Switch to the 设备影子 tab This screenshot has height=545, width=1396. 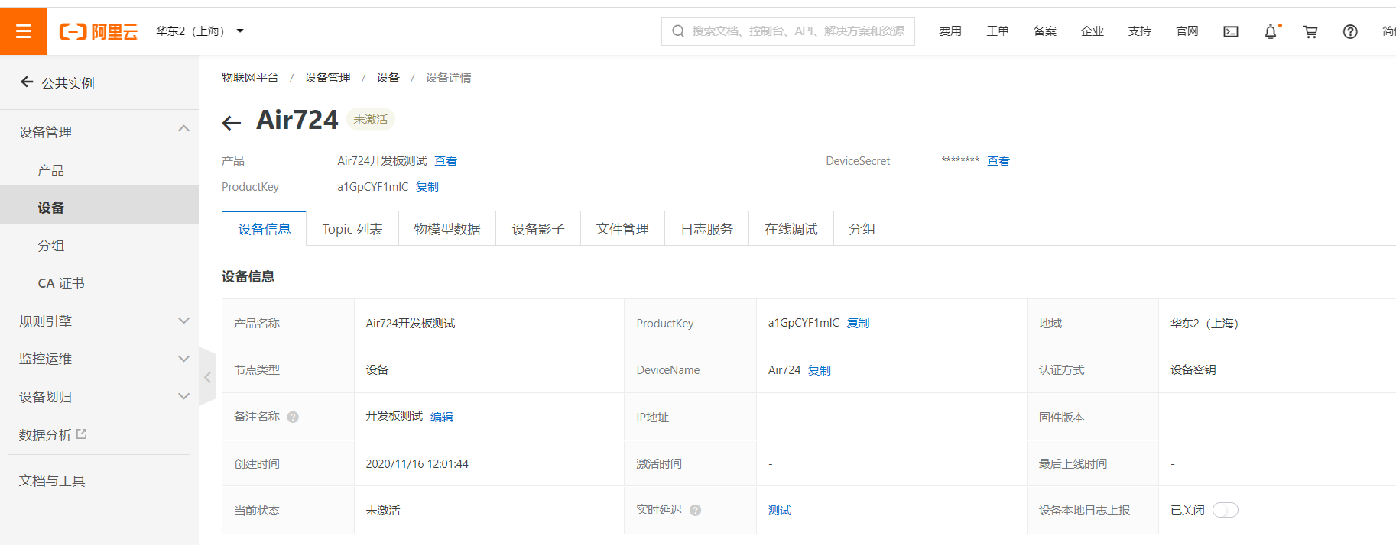[538, 229]
